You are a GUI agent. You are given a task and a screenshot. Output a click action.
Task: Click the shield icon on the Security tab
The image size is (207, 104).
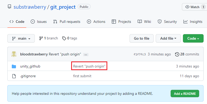click(x=160, y=22)
